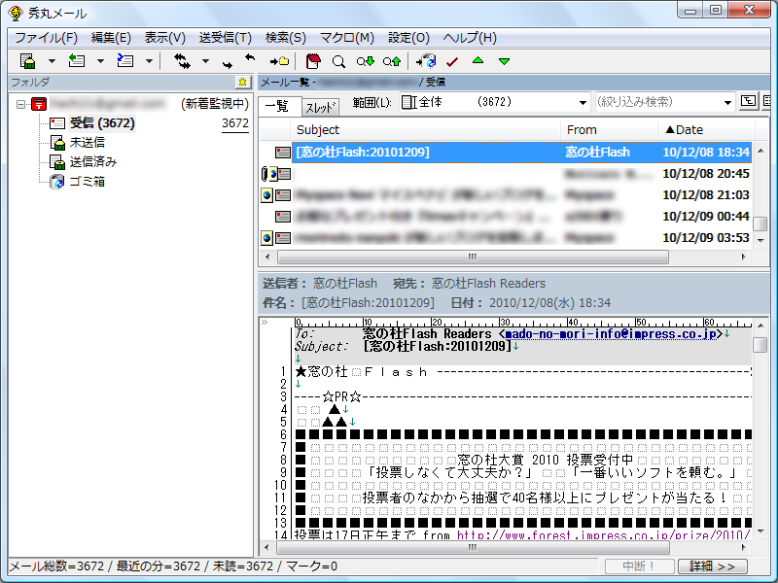The width and height of the screenshot is (778, 583).
Task: Click the 詳細 >> button
Action: (712, 566)
